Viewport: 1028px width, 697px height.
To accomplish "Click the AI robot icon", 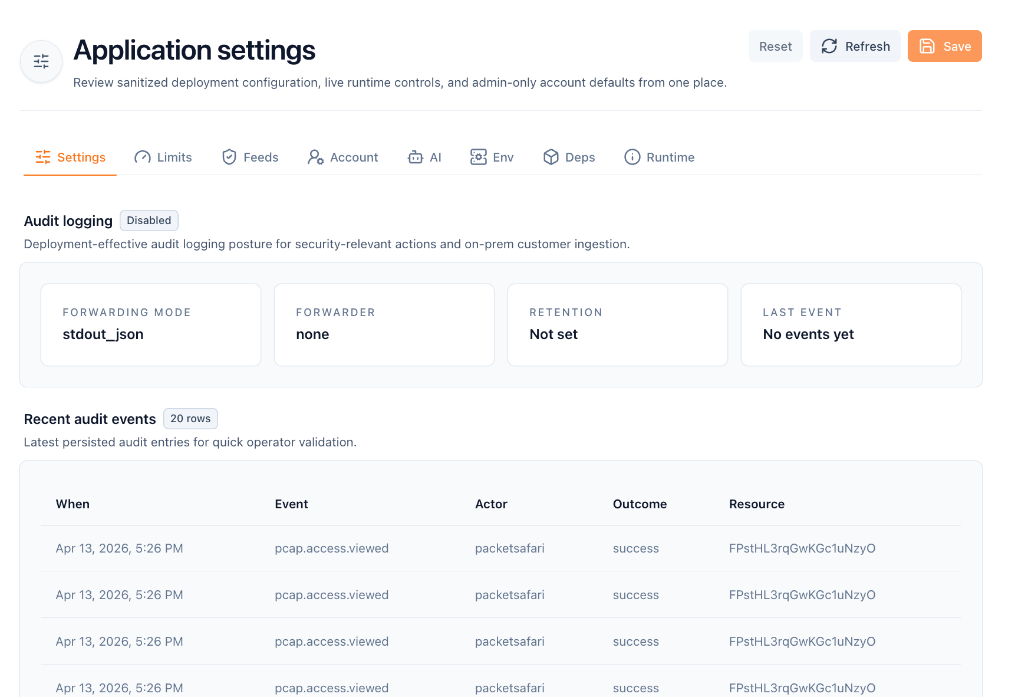I will [x=416, y=157].
